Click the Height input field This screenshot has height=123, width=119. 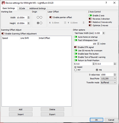click(22, 23)
